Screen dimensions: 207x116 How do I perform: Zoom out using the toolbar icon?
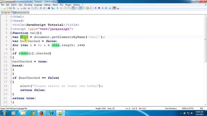click(61, 8)
